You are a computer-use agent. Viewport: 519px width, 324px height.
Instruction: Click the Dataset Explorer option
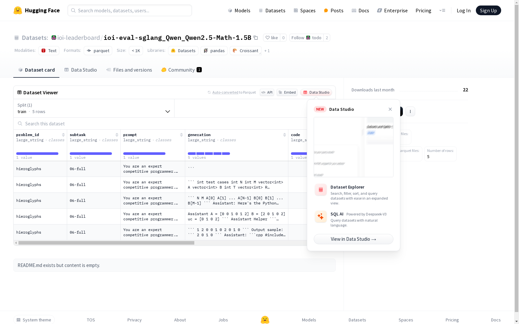354,195
